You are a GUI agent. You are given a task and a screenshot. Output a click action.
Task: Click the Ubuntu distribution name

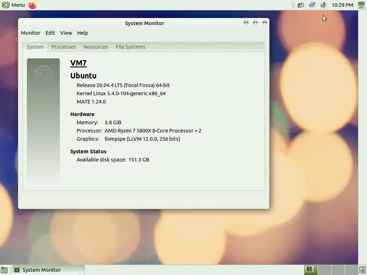pyautogui.click(x=83, y=76)
